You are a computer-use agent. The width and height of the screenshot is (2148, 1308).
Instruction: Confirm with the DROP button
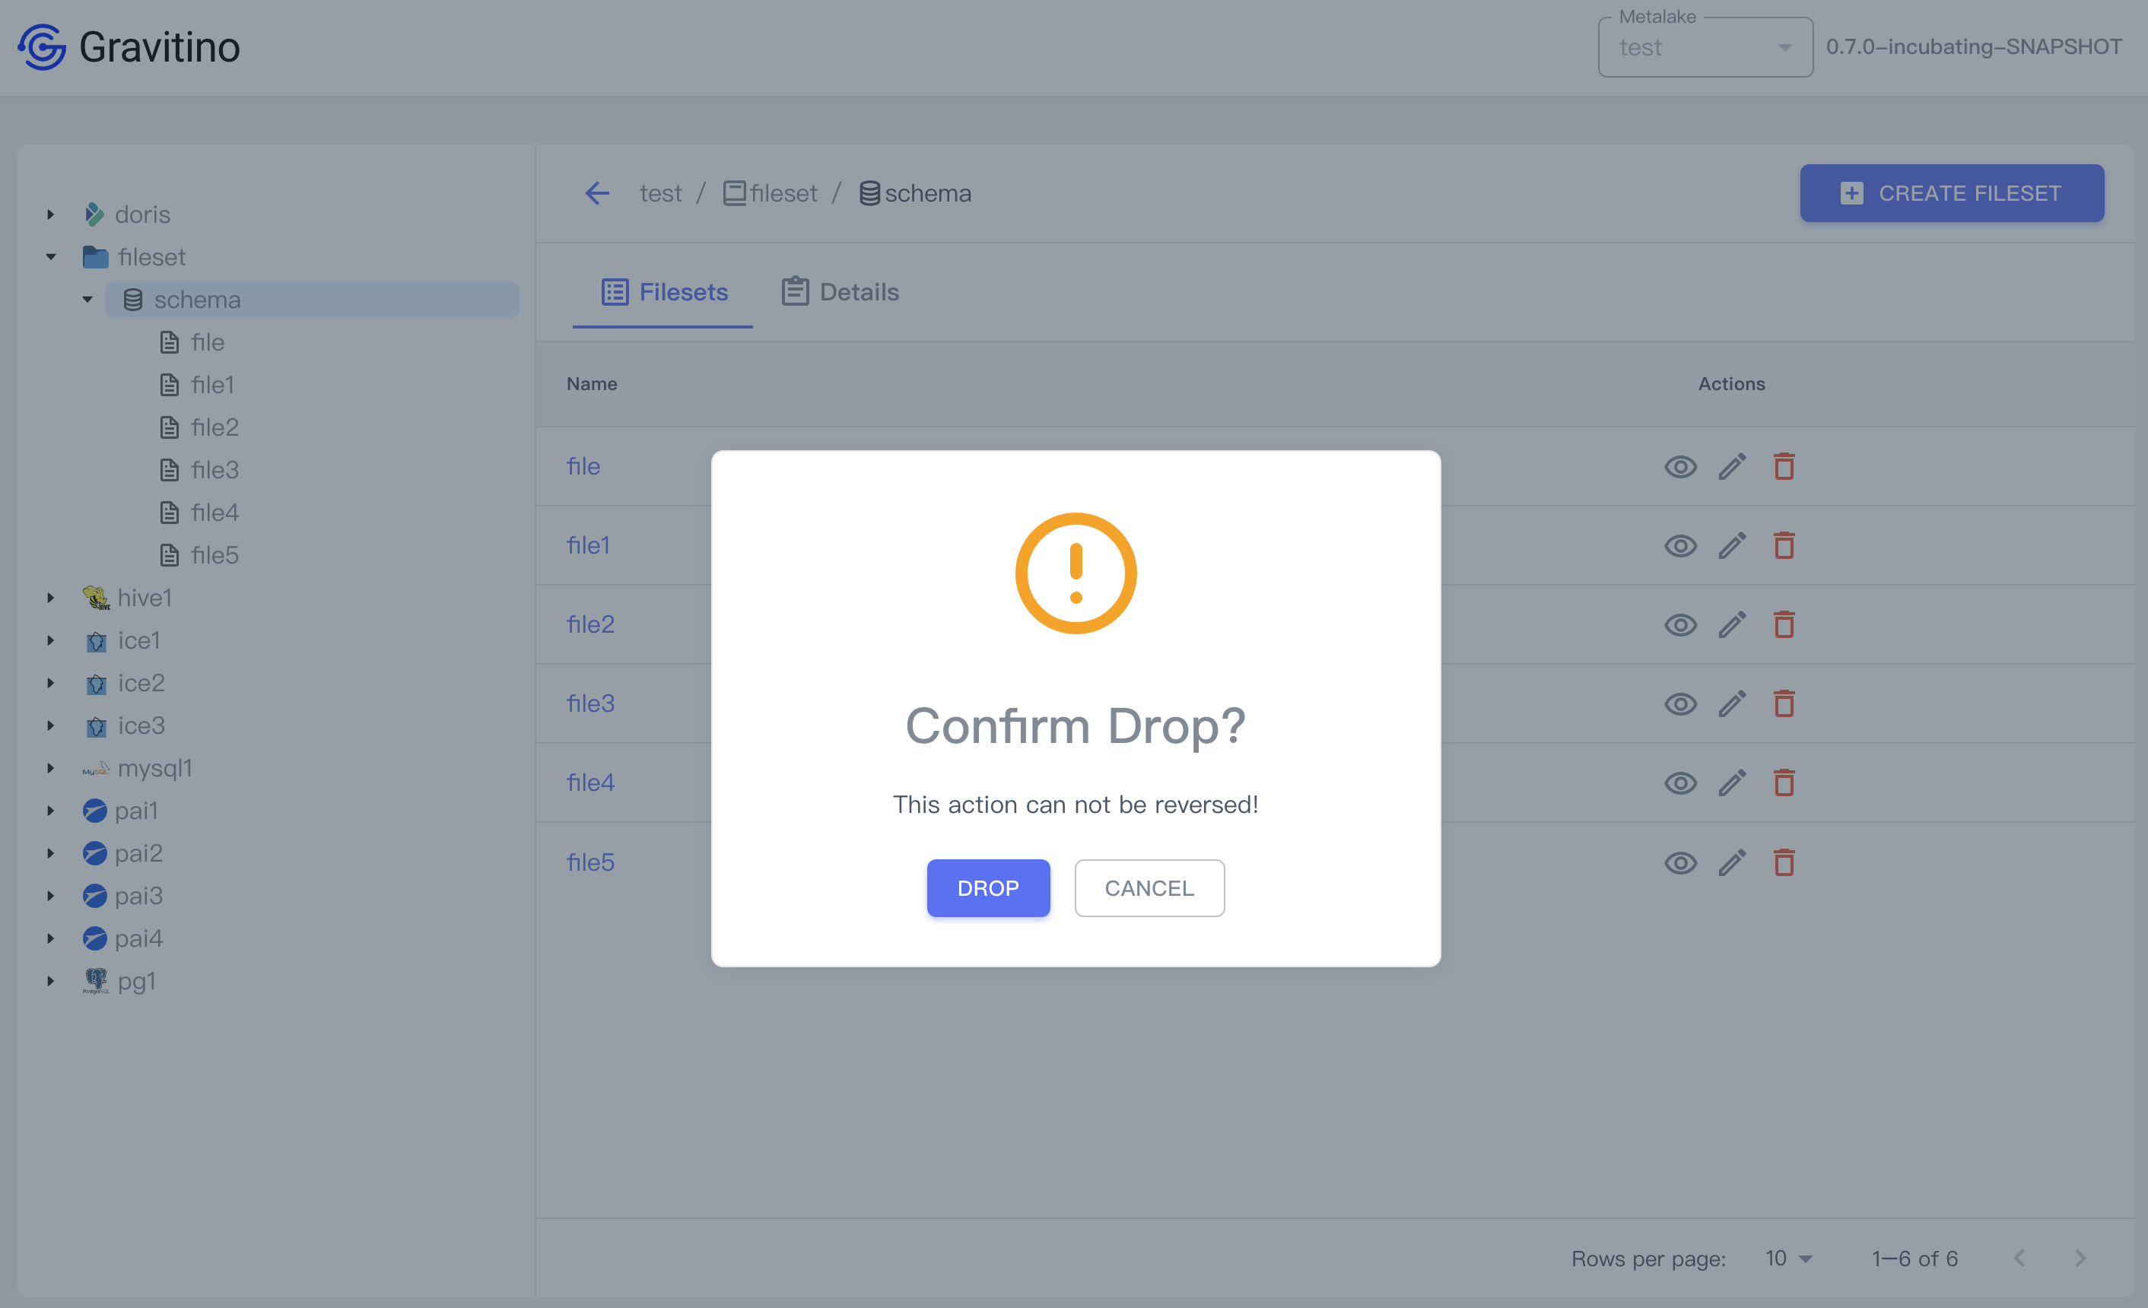[x=988, y=888]
